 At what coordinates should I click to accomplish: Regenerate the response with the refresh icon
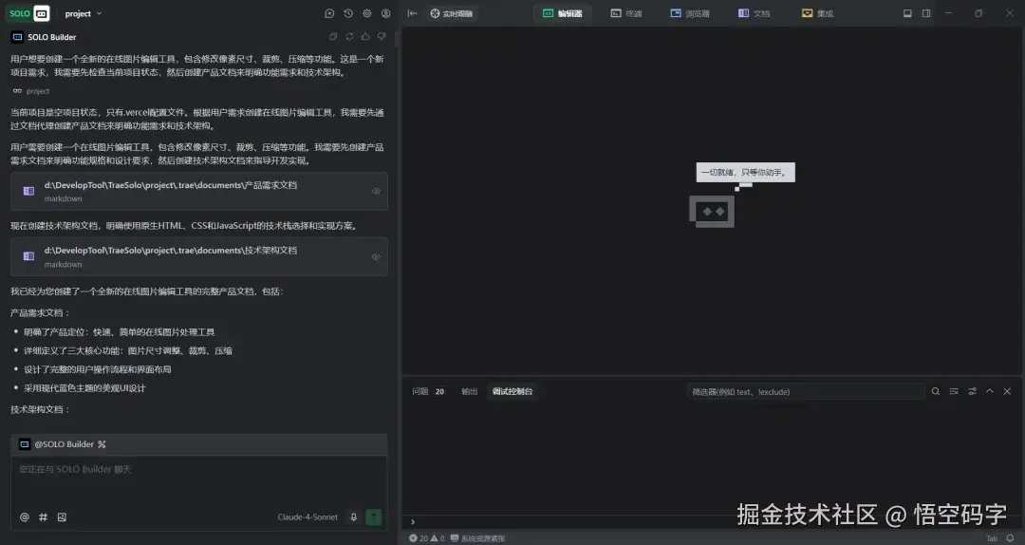(x=349, y=37)
